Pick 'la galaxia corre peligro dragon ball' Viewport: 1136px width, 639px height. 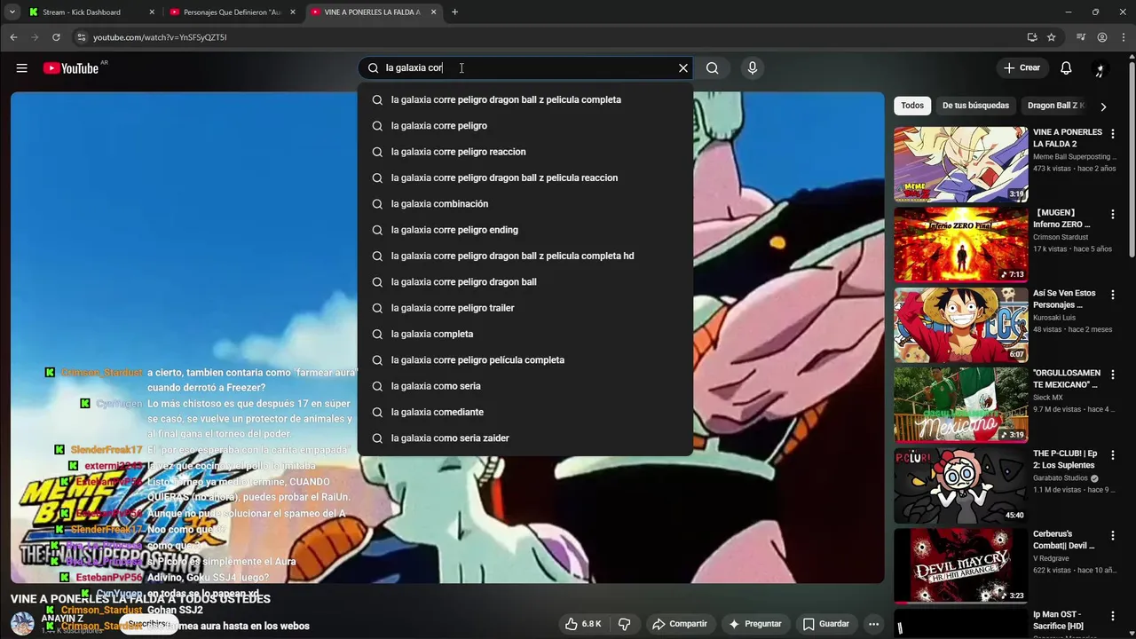point(525,282)
